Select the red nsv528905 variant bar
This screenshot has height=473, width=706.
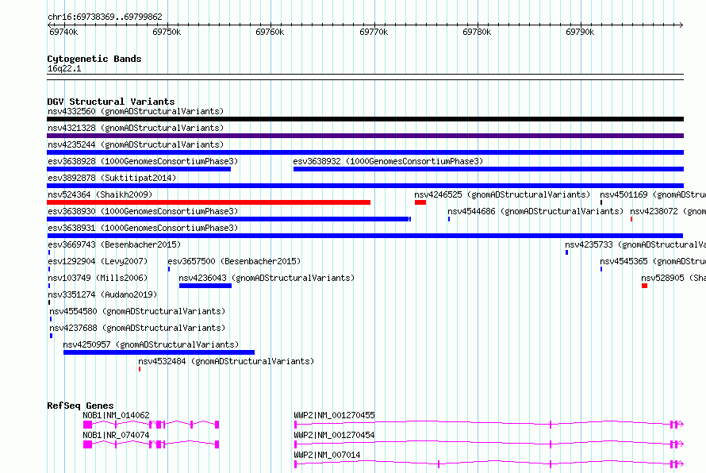click(644, 286)
